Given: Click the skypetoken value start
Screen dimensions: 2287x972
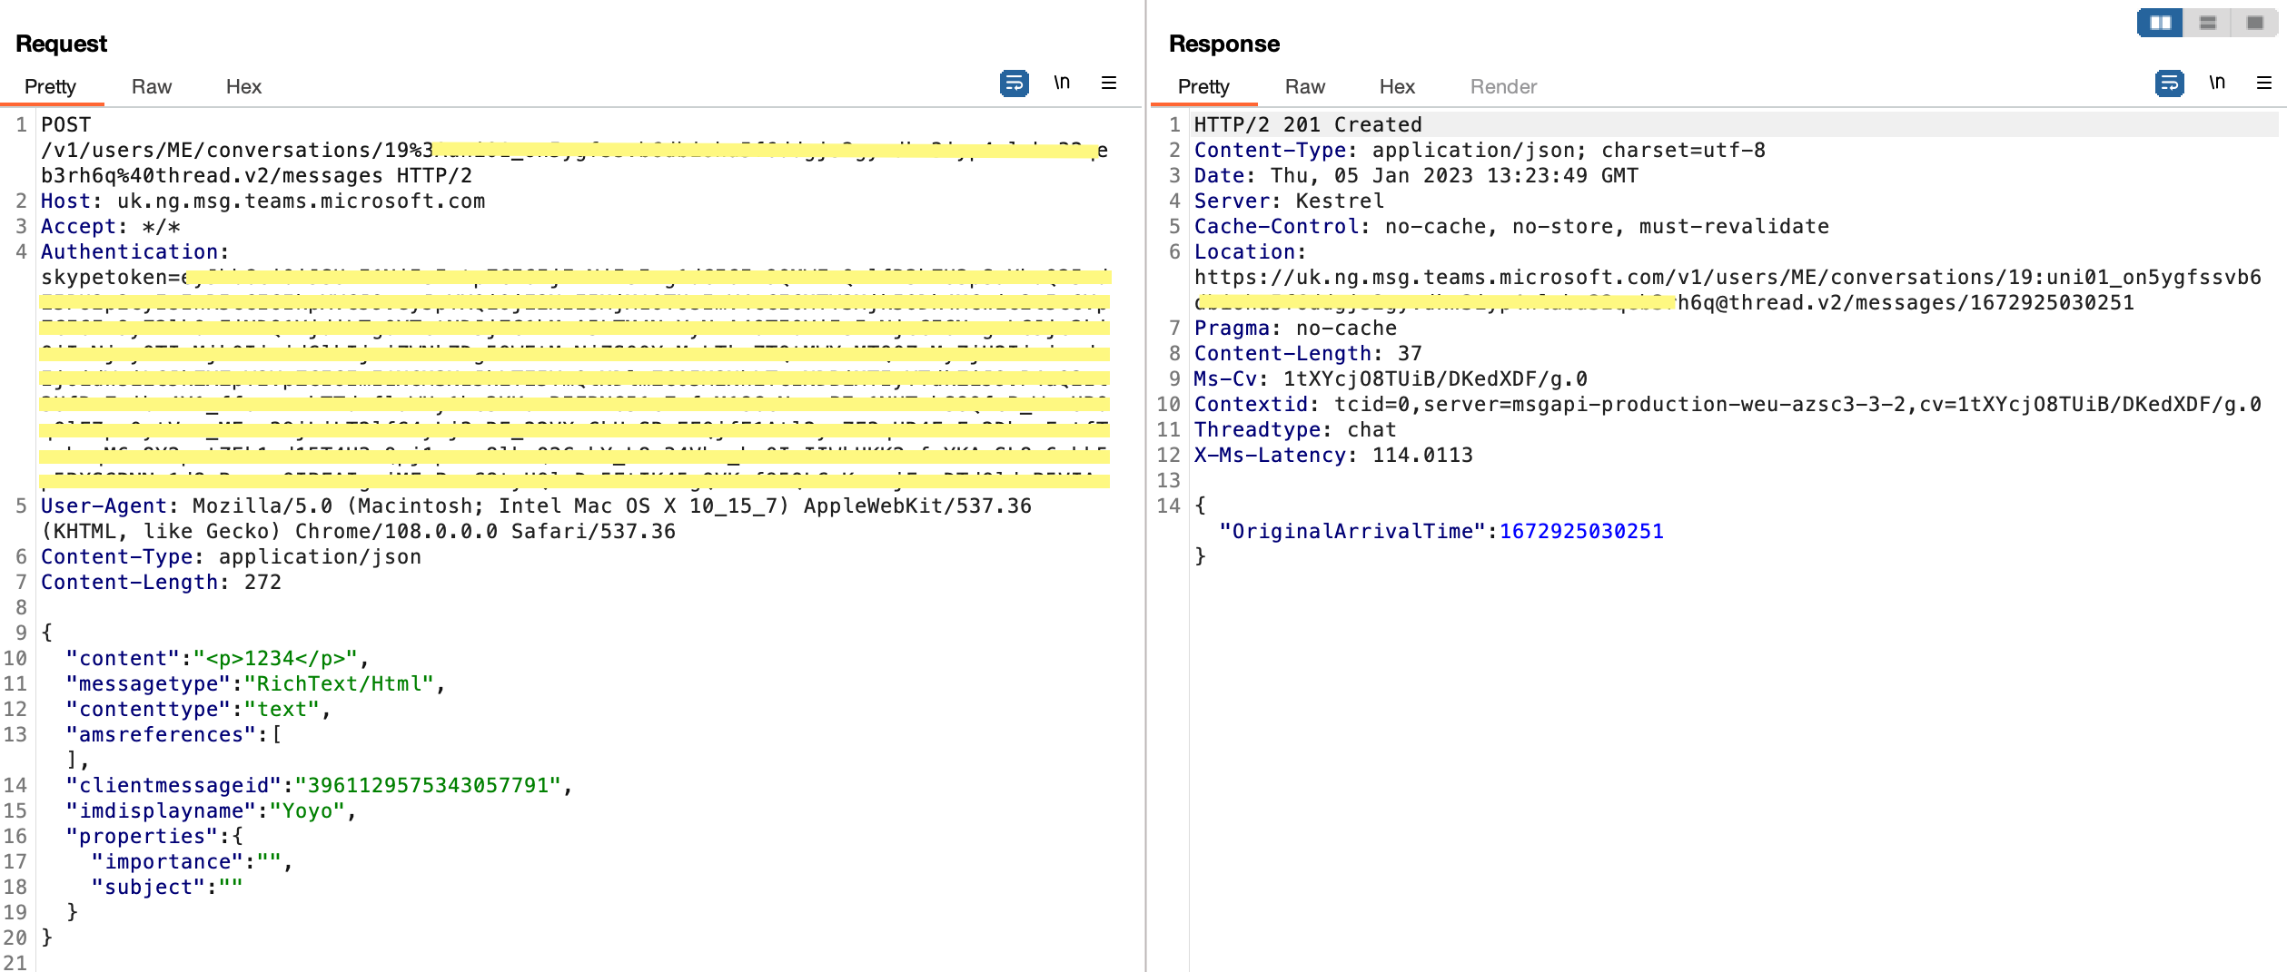Looking at the screenshot, I should click(x=114, y=278).
